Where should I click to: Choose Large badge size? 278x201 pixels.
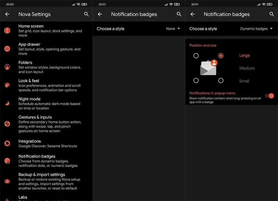[x=245, y=55]
